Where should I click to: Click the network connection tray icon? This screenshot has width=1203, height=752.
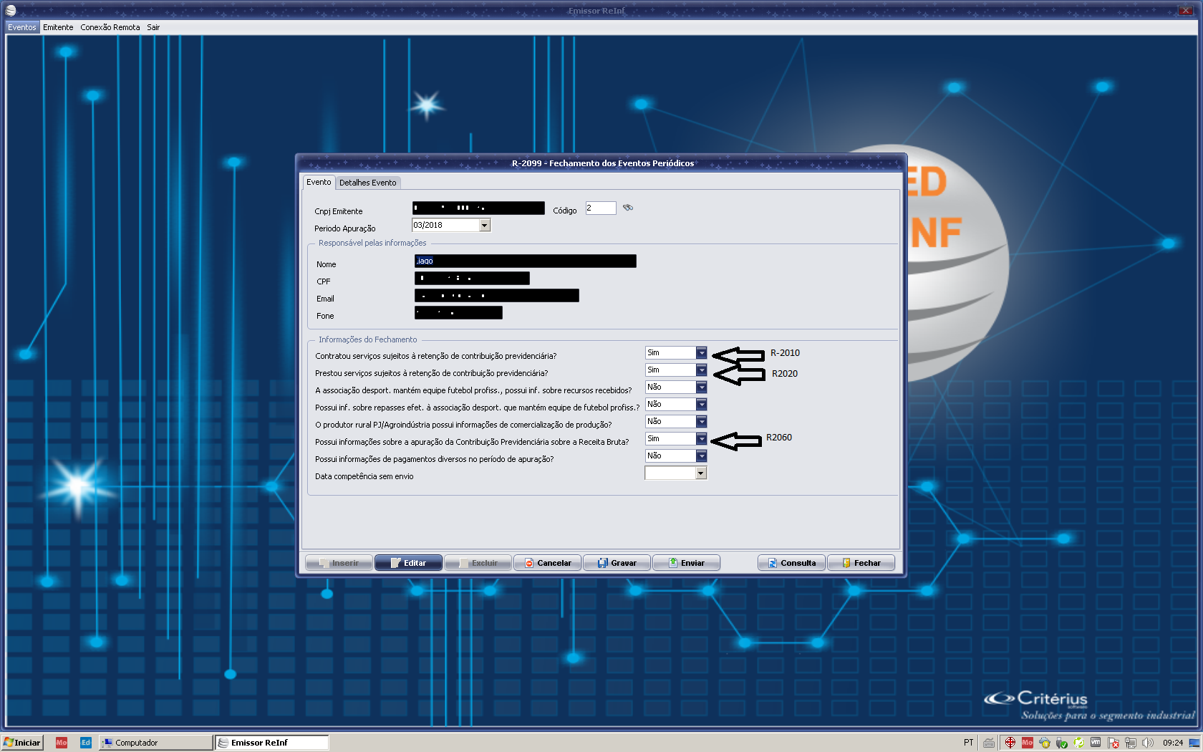[x=1130, y=743]
